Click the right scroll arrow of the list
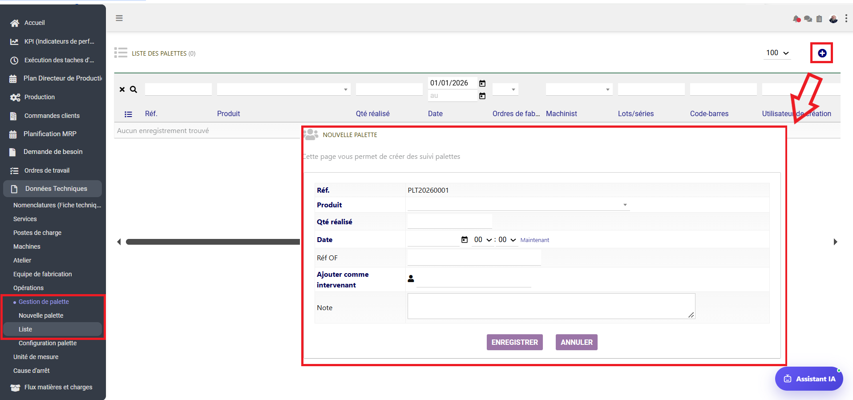Viewport: 853px width, 400px height. (x=835, y=242)
